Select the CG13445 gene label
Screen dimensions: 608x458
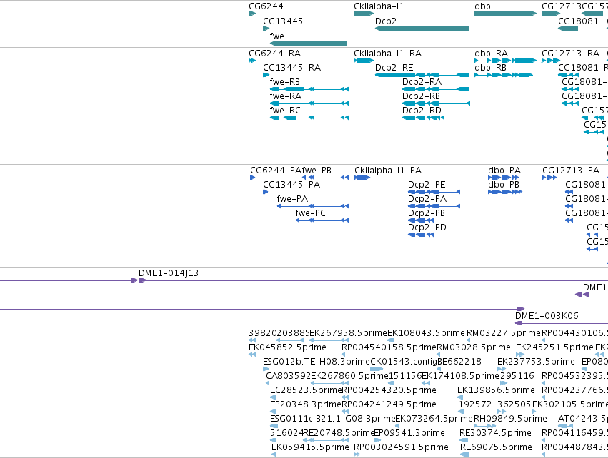(283, 21)
